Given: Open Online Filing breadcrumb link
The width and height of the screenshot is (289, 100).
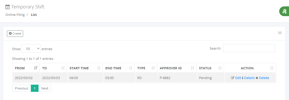Looking at the screenshot, I should [x=15, y=15].
